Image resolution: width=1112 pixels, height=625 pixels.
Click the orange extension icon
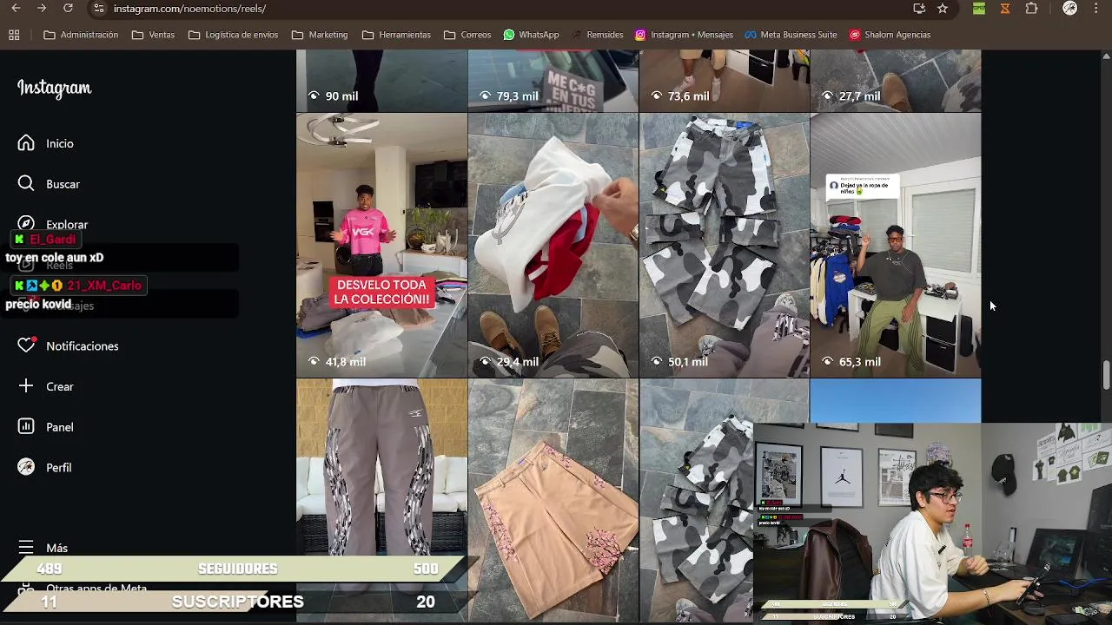click(1005, 9)
